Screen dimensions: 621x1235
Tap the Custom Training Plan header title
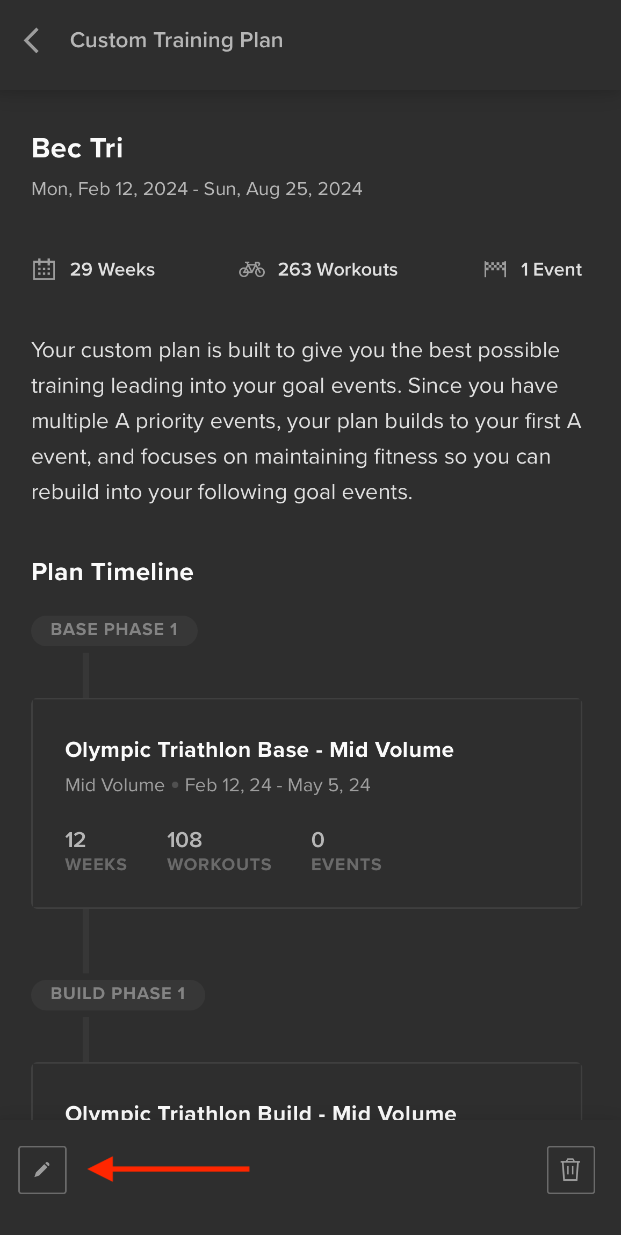(x=176, y=41)
